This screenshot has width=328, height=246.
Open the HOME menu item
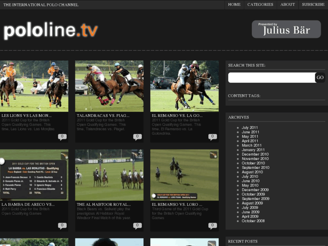click(x=234, y=5)
